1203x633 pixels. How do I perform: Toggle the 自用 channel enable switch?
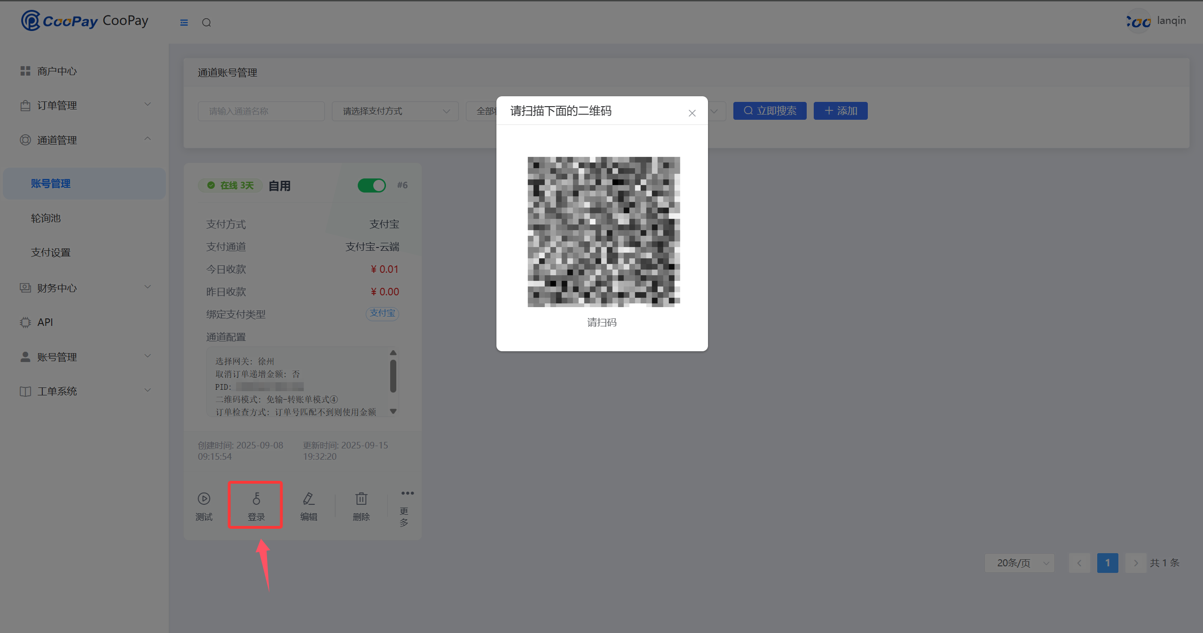pos(371,185)
